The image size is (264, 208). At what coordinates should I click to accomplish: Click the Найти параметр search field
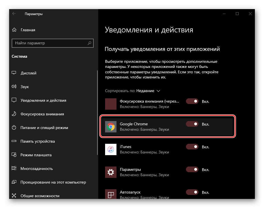(x=52, y=43)
